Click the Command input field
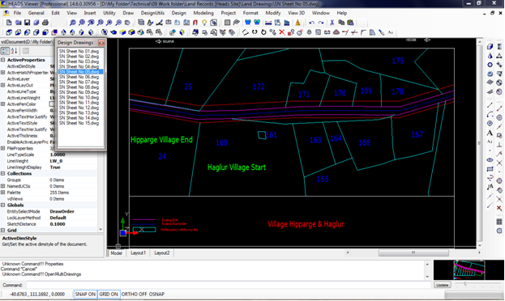Viewport: 505px width, 301px height. pyautogui.click(x=229, y=285)
